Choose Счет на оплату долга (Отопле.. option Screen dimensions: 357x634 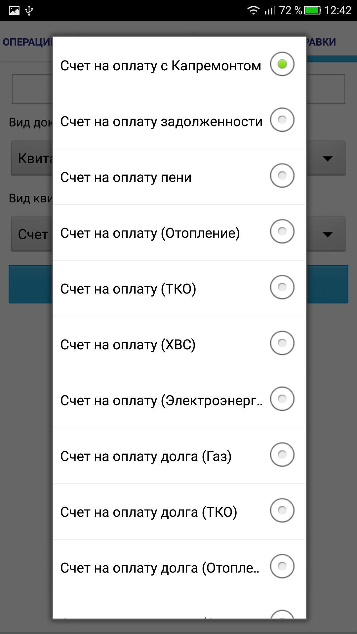click(282, 566)
